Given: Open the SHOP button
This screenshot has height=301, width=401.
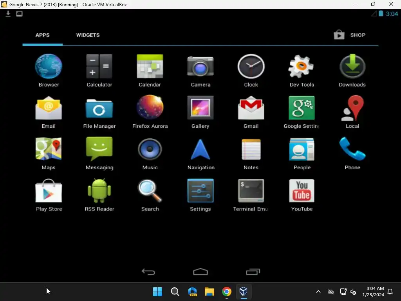Looking at the screenshot, I should pyautogui.click(x=349, y=35).
